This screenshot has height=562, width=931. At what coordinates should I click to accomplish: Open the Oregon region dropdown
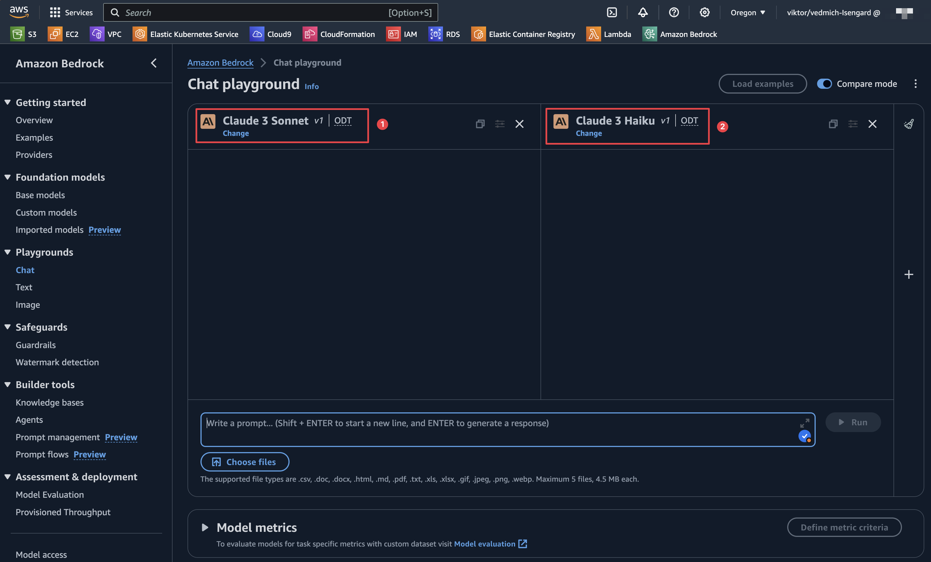pyautogui.click(x=747, y=12)
